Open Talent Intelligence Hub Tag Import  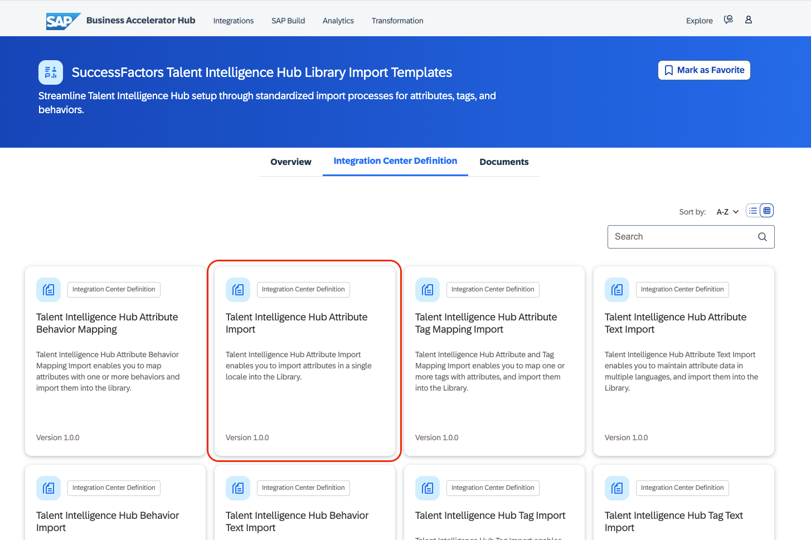(x=491, y=515)
